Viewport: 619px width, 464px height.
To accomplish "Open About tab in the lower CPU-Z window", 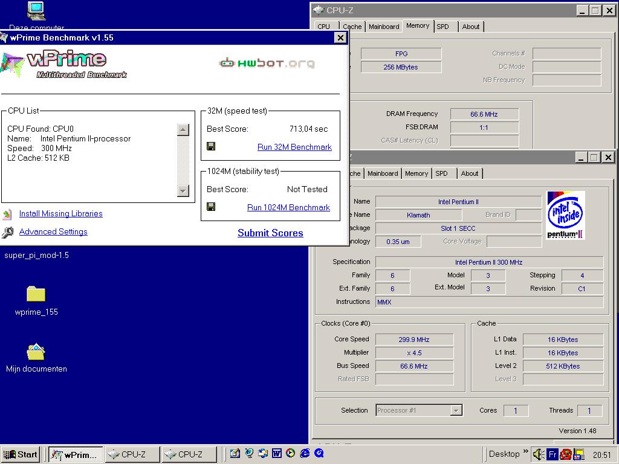I will 469,173.
